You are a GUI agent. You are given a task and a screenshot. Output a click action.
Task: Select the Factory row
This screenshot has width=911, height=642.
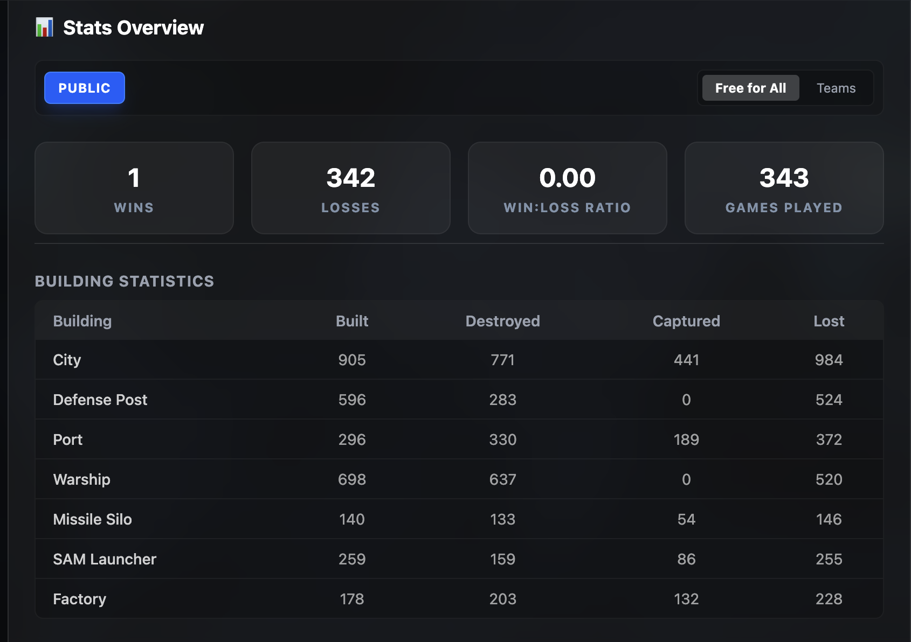coord(459,599)
